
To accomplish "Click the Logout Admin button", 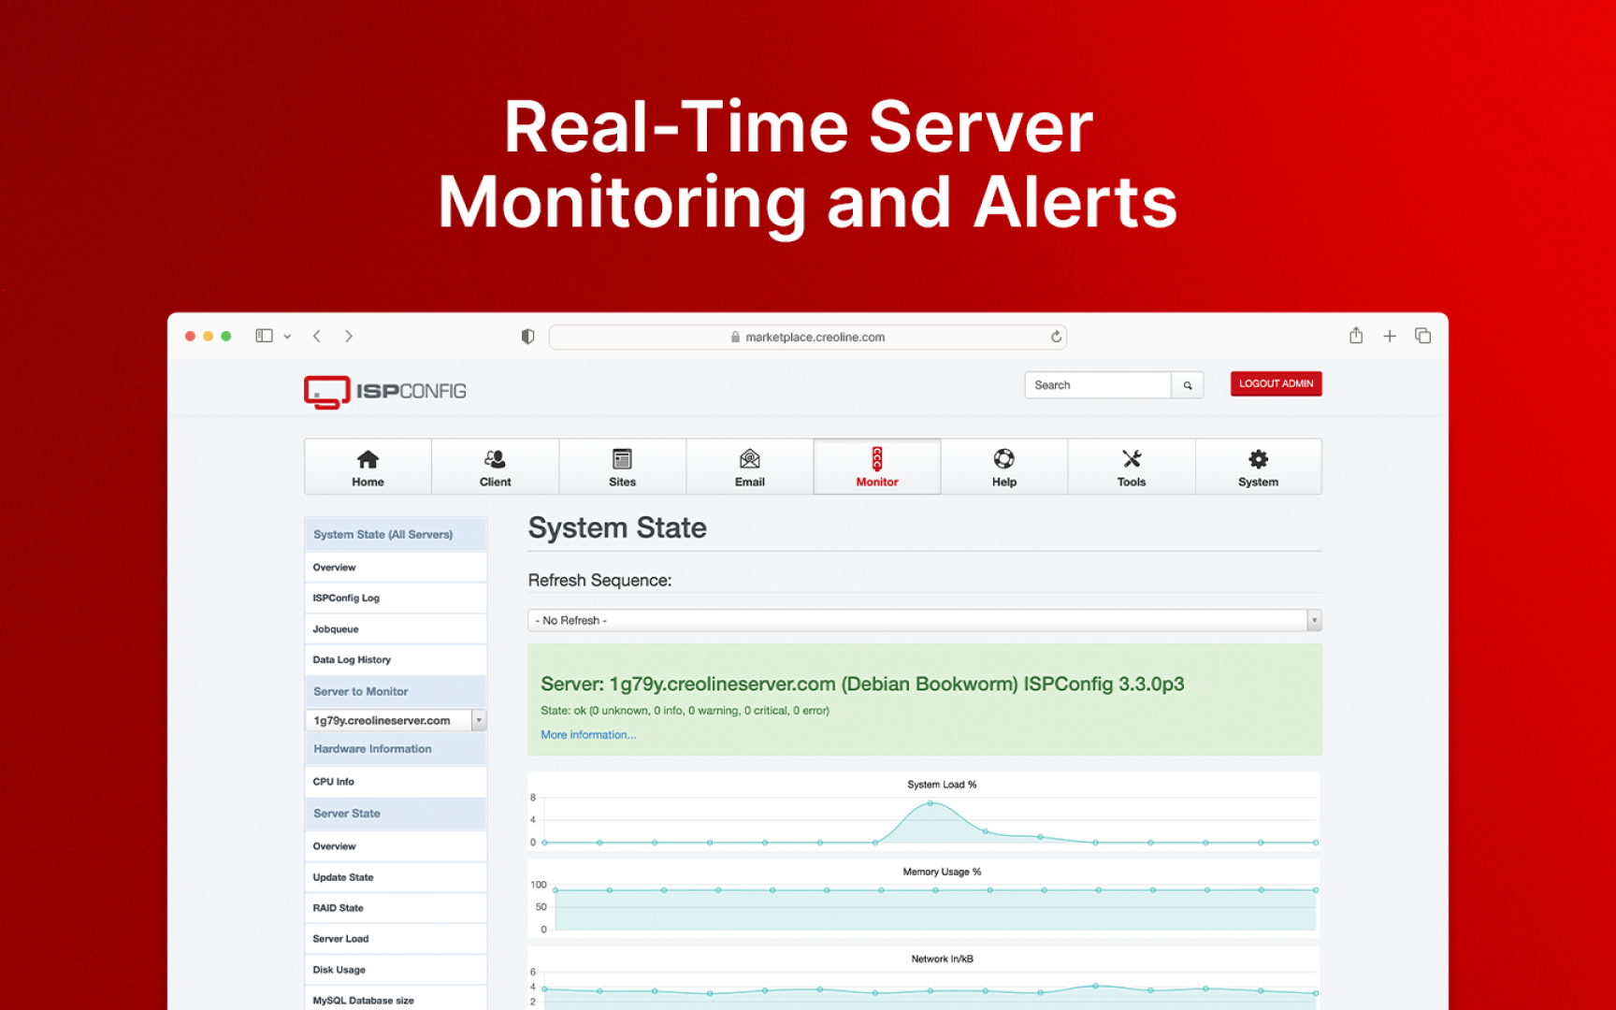I will click(1276, 384).
